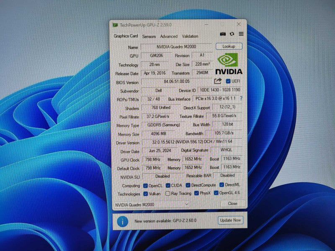Toggle the CUDA checkbox

[168, 185]
